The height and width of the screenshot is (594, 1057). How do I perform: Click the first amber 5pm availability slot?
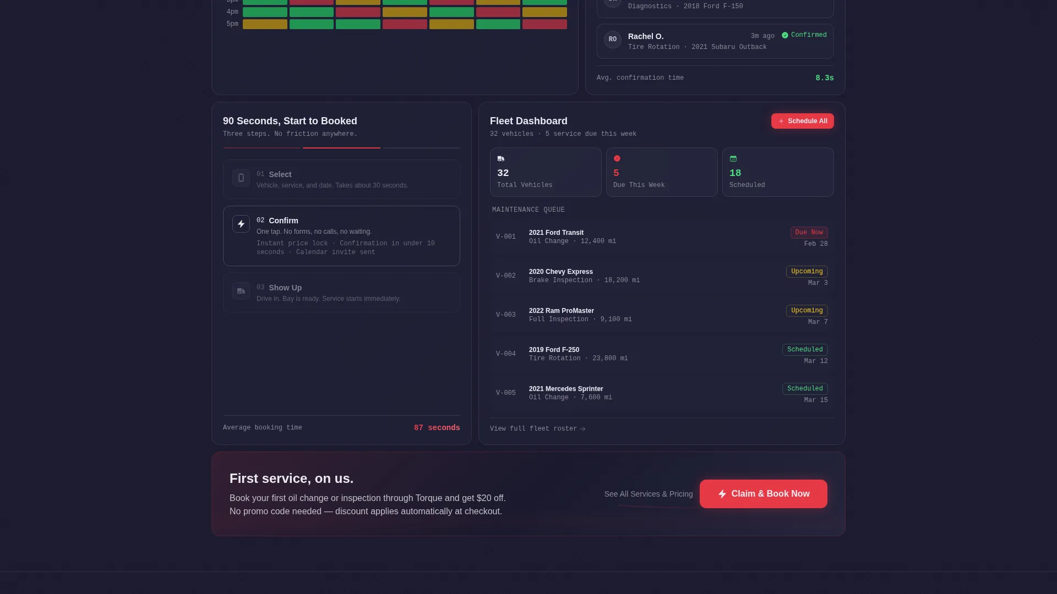click(x=265, y=24)
